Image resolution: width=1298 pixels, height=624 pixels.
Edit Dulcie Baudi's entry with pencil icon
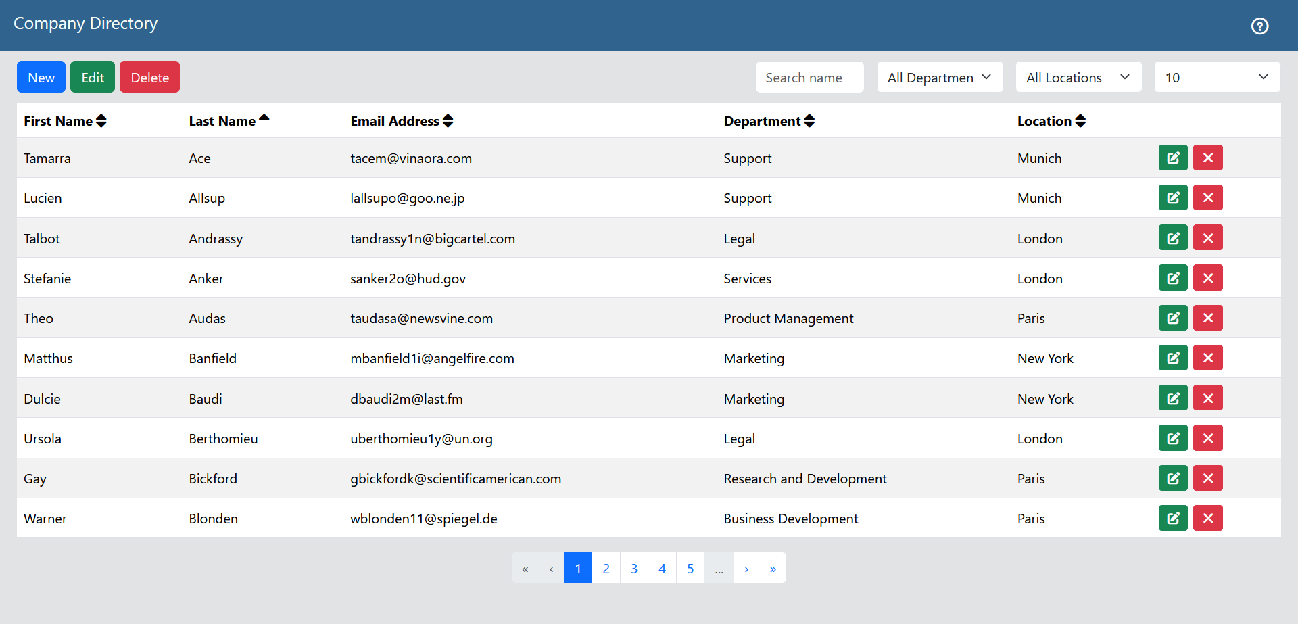point(1173,398)
